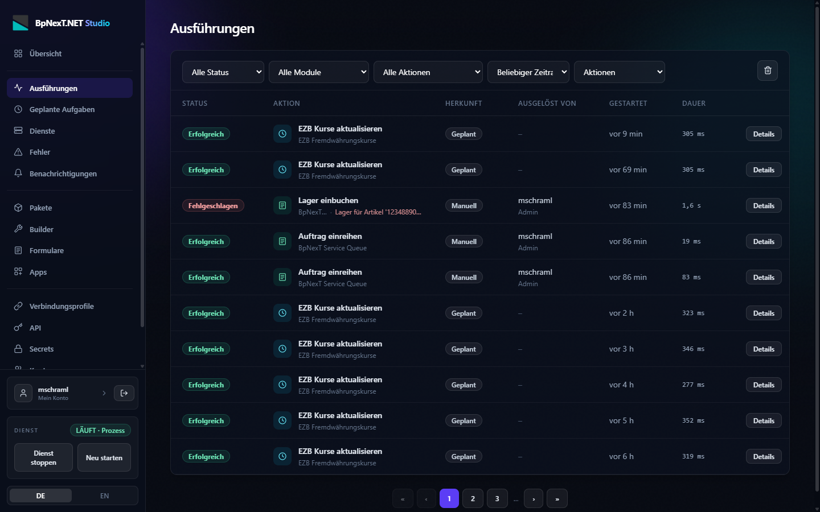Click the Pakete box icon
Image resolution: width=820 pixels, height=512 pixels.
[x=18, y=208]
